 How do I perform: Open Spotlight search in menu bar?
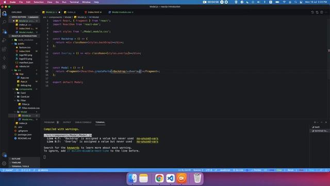tap(295, 2)
